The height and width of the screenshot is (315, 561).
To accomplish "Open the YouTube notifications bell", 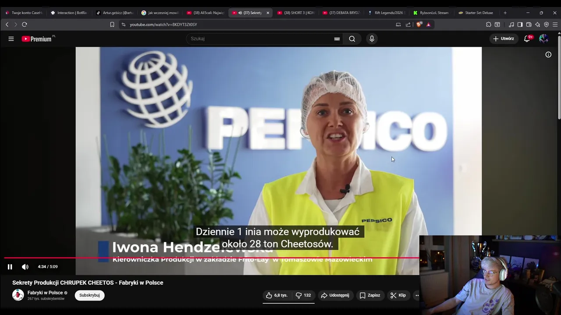I will coord(527,38).
